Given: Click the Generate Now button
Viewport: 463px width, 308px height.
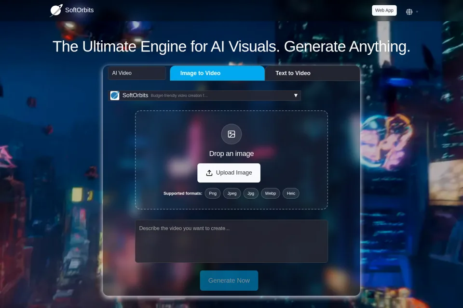Looking at the screenshot, I should [229, 281].
